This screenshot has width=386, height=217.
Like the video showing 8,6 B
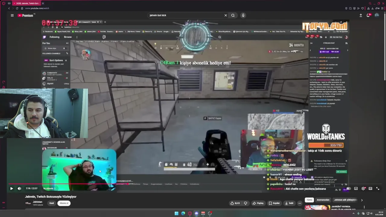coord(235,203)
